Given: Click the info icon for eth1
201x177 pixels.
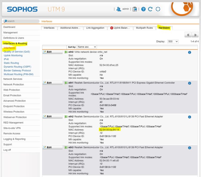Looking at the screenshot, I should pos(189,83).
